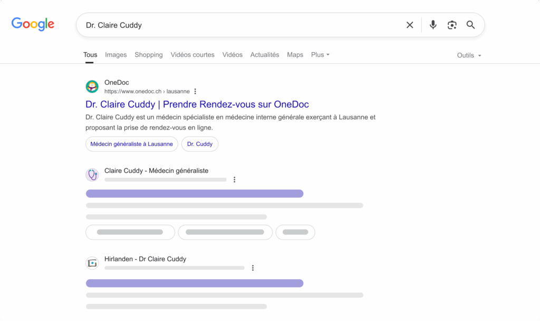Image resolution: width=540 pixels, height=321 pixels.
Task: Click the Hirlanden result favicon
Action: coord(92,263)
